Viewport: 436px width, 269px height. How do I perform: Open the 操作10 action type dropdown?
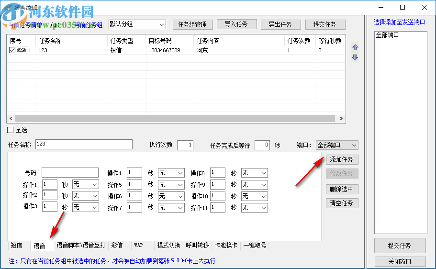[255, 196]
